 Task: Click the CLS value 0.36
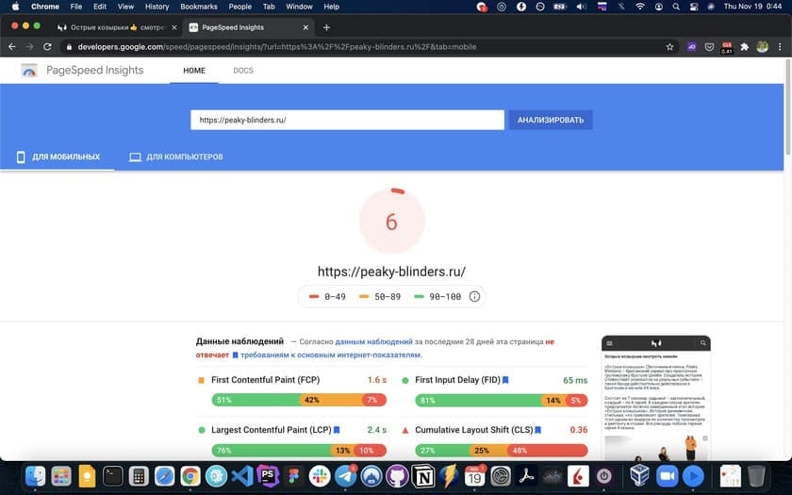coord(578,430)
